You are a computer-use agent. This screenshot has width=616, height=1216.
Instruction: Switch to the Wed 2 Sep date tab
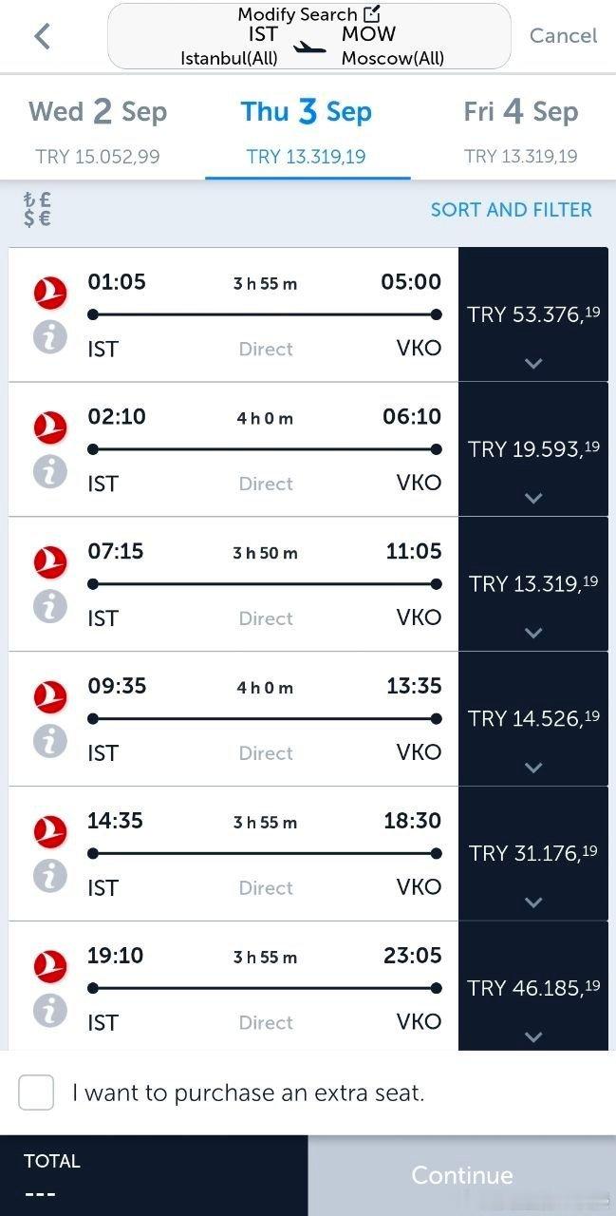[98, 128]
